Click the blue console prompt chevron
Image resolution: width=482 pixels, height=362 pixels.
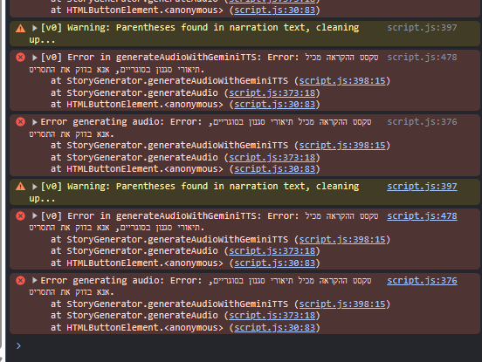18,346
